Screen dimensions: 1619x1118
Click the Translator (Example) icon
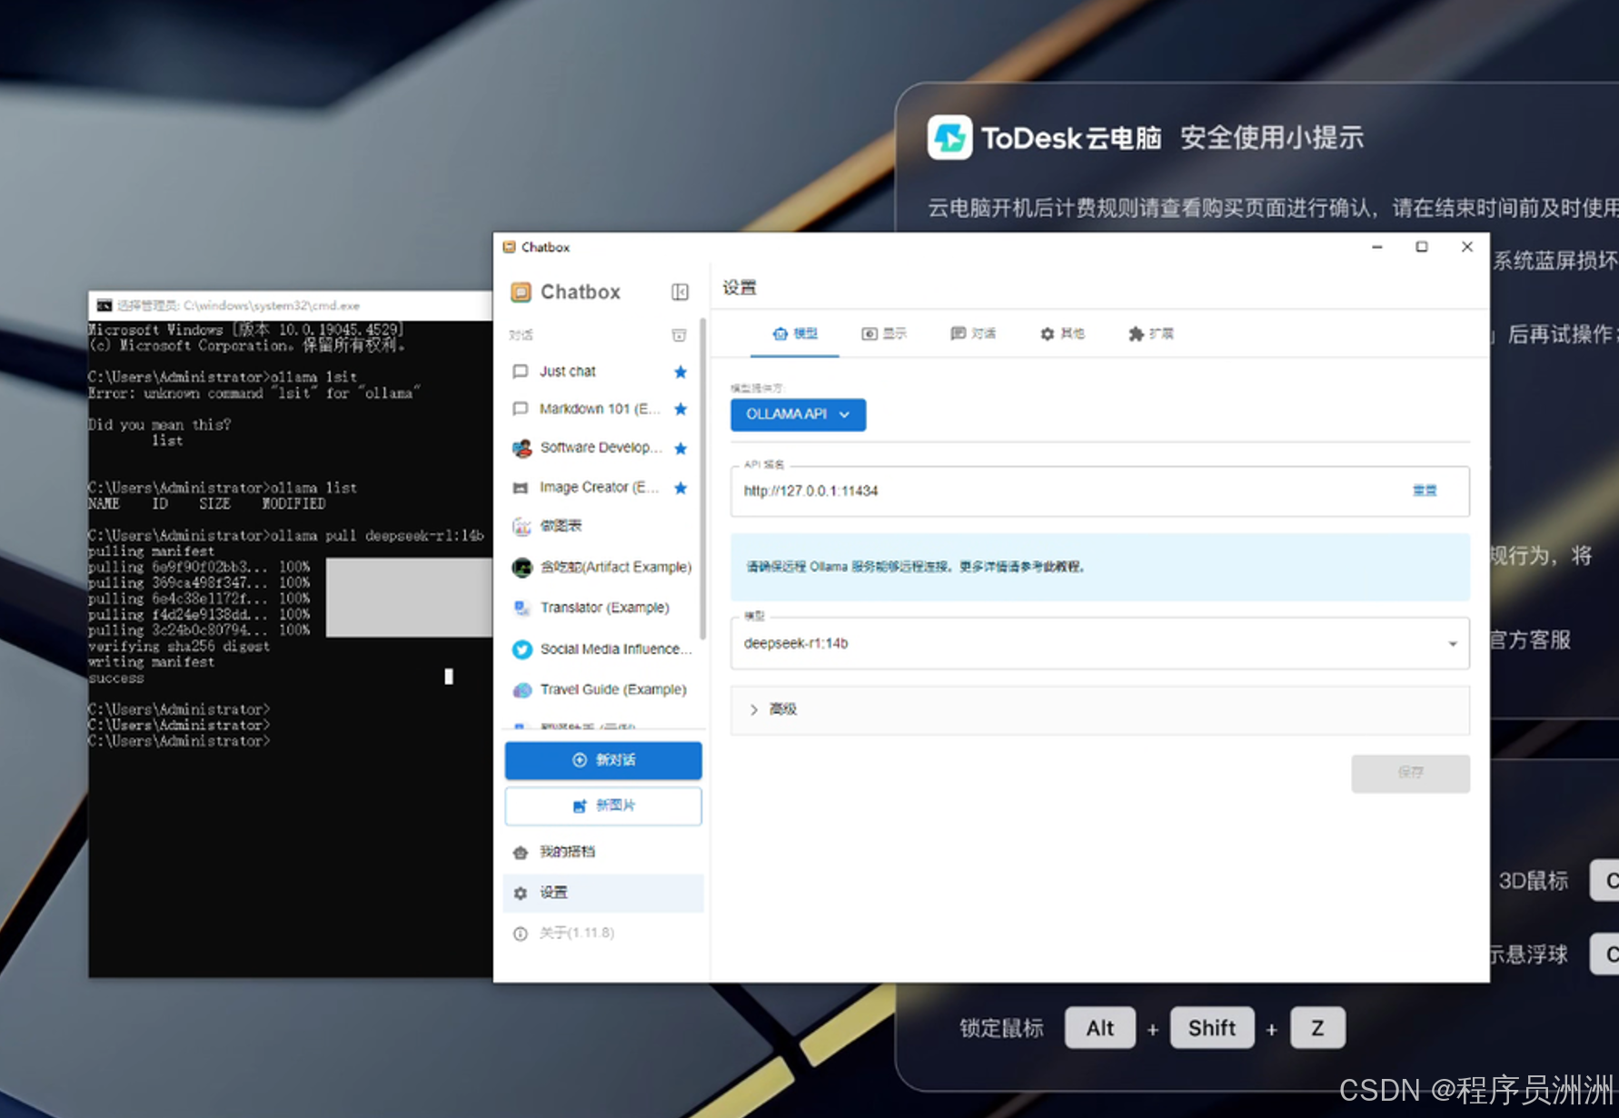point(521,608)
